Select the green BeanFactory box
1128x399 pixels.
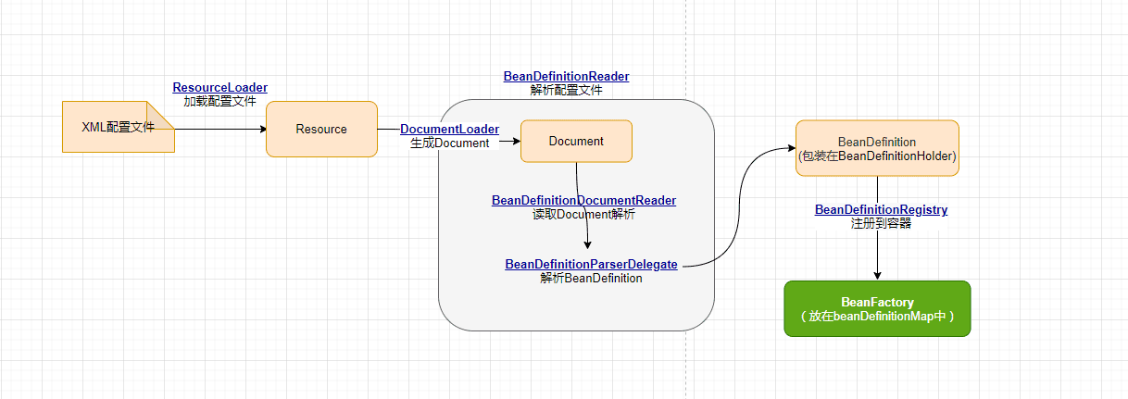pyautogui.click(x=876, y=308)
